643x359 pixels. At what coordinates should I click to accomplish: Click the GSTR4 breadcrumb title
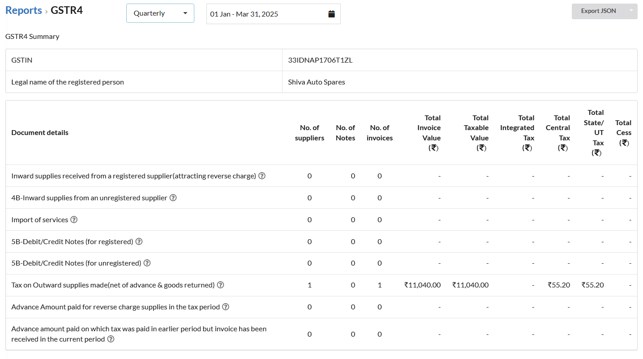pos(67,10)
